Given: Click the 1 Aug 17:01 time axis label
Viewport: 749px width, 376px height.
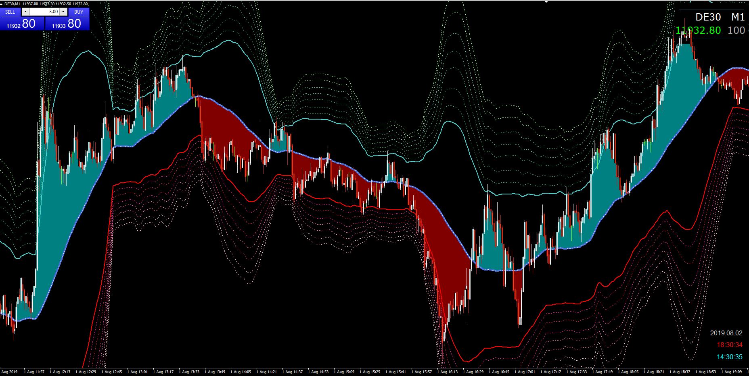Looking at the screenshot, I should [525, 372].
